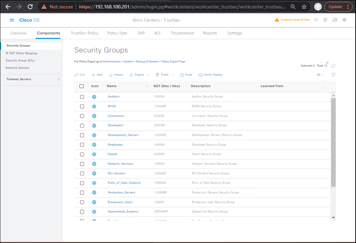This screenshot has width=356, height=243.
Task: Open the Cisco ISE hamburger menu
Action: click(12, 20)
